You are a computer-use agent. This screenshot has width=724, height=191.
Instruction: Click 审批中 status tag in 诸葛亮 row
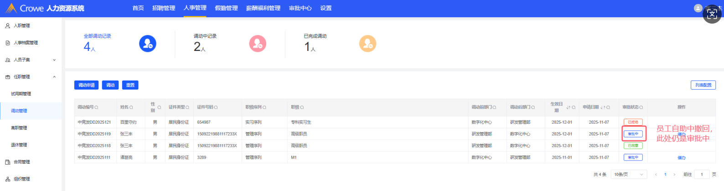[x=633, y=157]
